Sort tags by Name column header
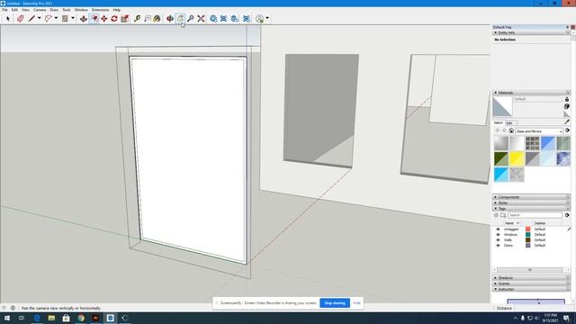This screenshot has height=324, width=576. (x=512, y=223)
